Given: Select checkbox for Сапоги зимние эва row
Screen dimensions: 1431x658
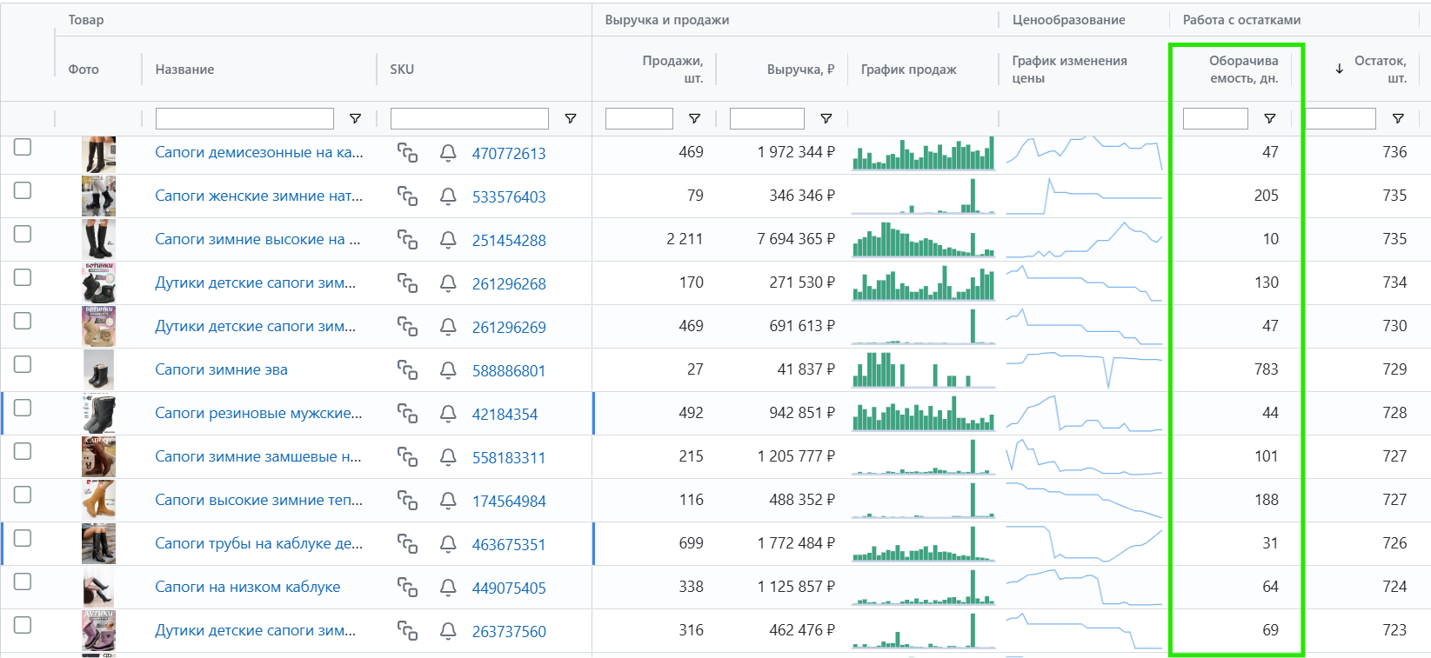Looking at the screenshot, I should click(23, 364).
